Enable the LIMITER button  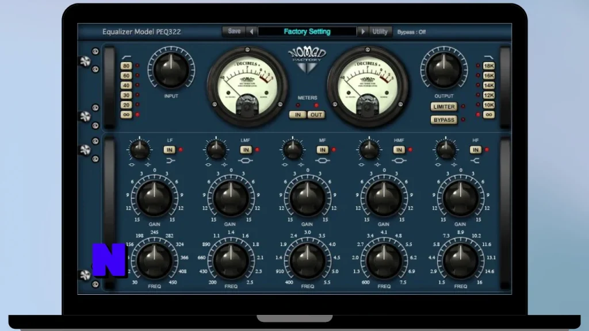[x=444, y=106]
